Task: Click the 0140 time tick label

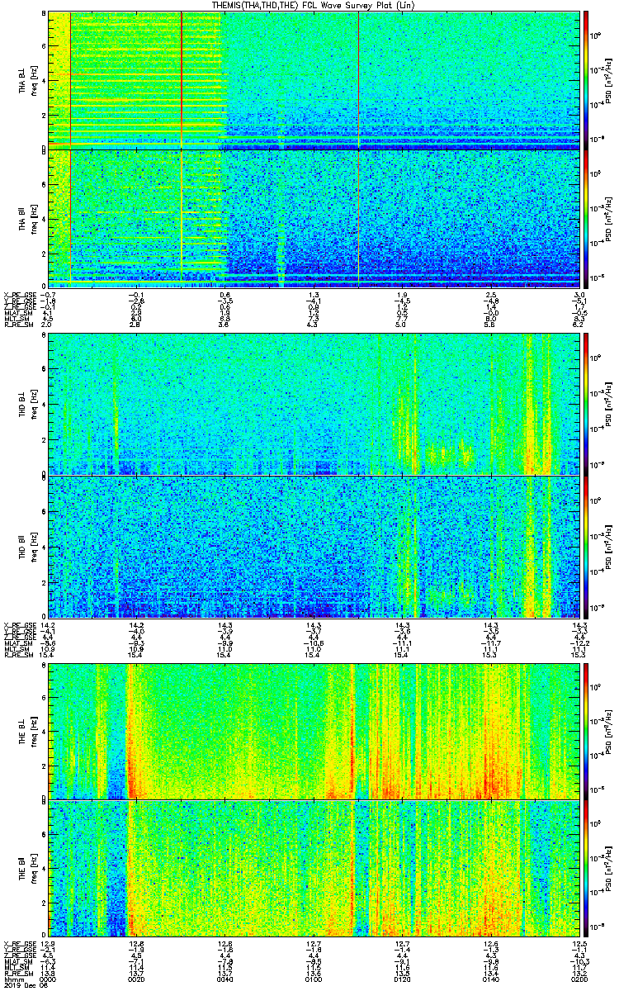Action: (x=491, y=980)
